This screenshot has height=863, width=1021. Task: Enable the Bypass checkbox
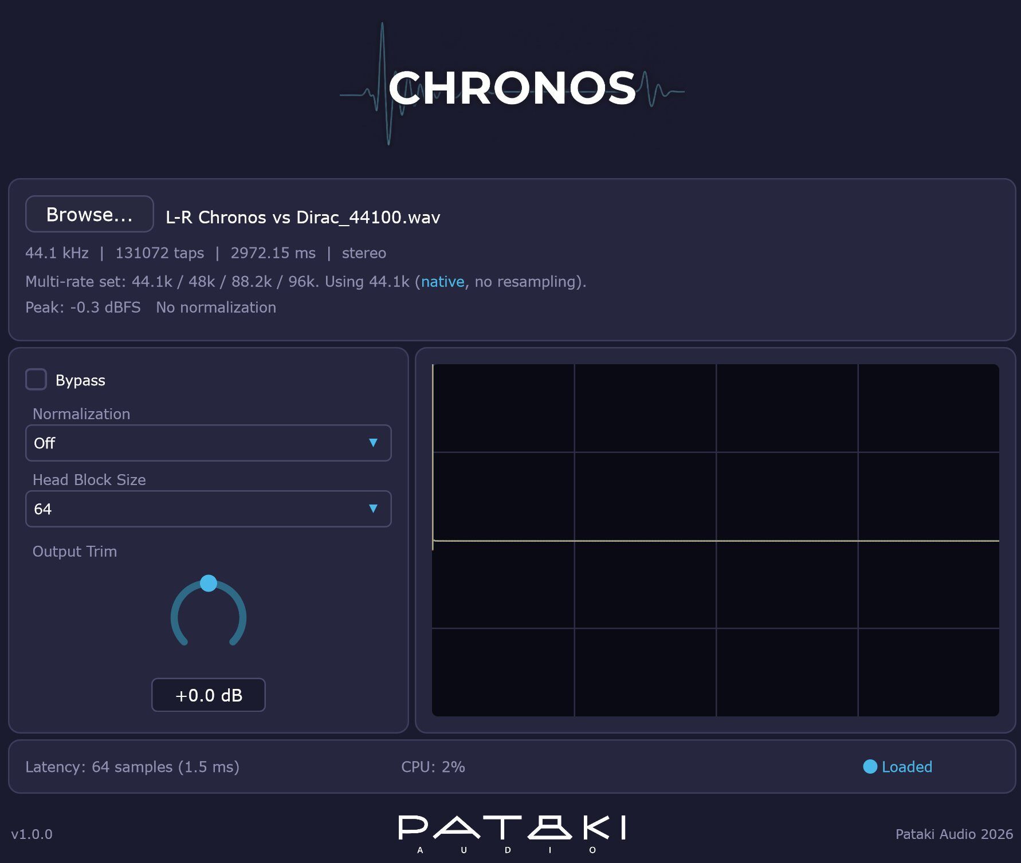[x=36, y=380]
